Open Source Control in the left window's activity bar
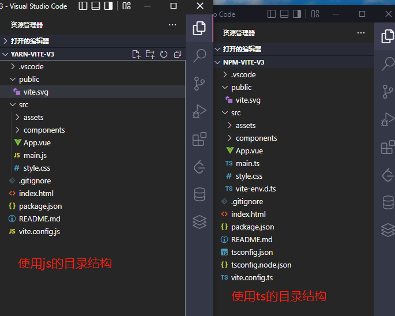 [x=200, y=84]
